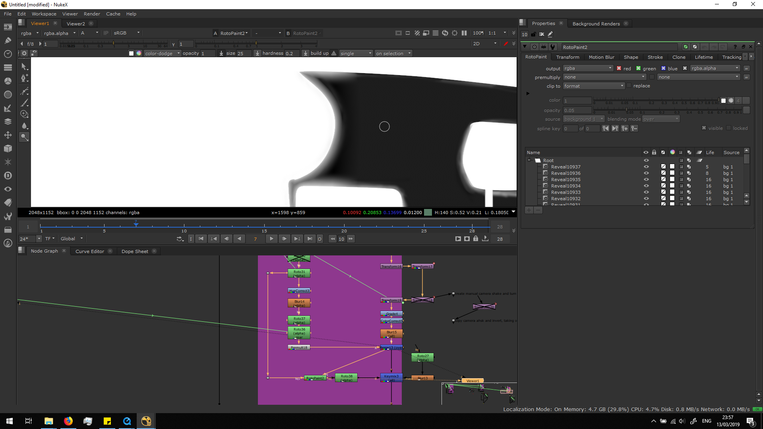Select the Clone tool in viewer toolbar
The image size is (763, 429).
[x=24, y=114]
